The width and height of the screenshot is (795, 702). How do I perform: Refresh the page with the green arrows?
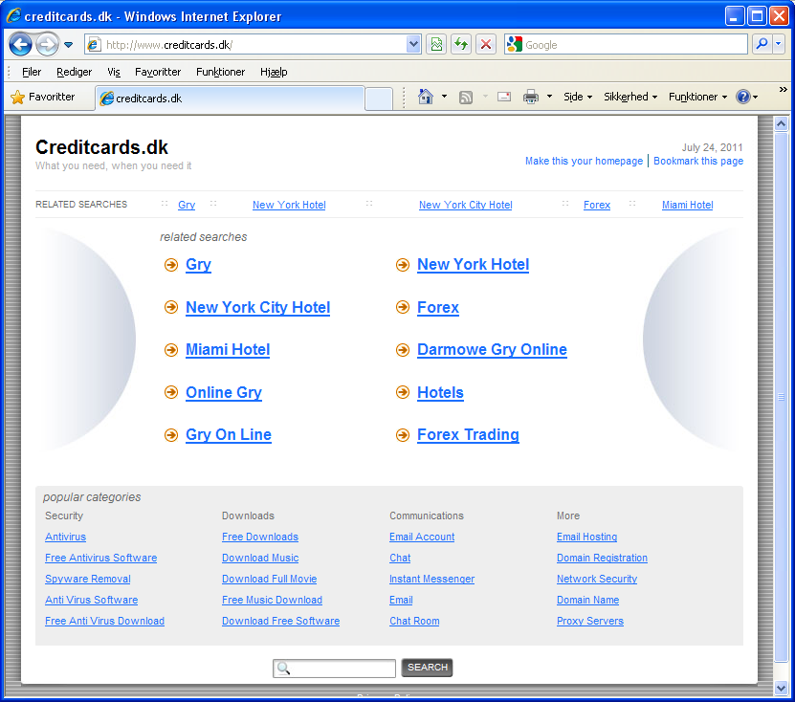click(x=461, y=45)
